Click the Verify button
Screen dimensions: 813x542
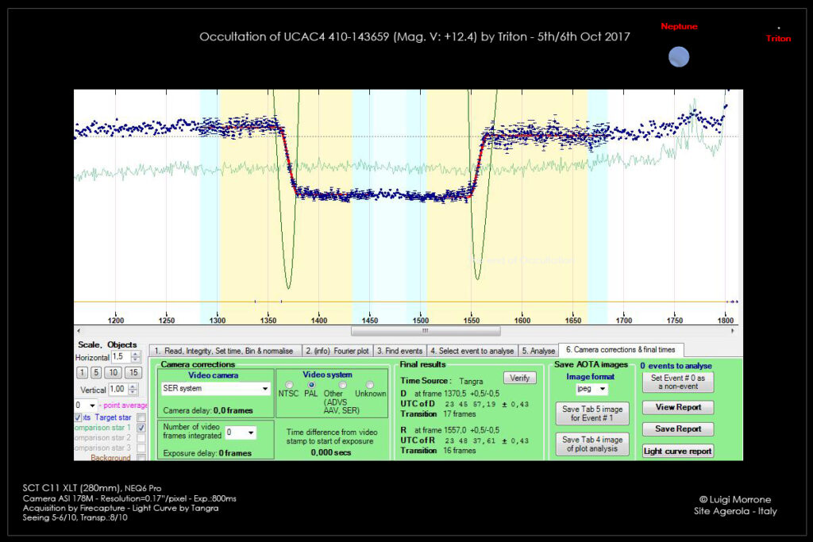(x=520, y=378)
